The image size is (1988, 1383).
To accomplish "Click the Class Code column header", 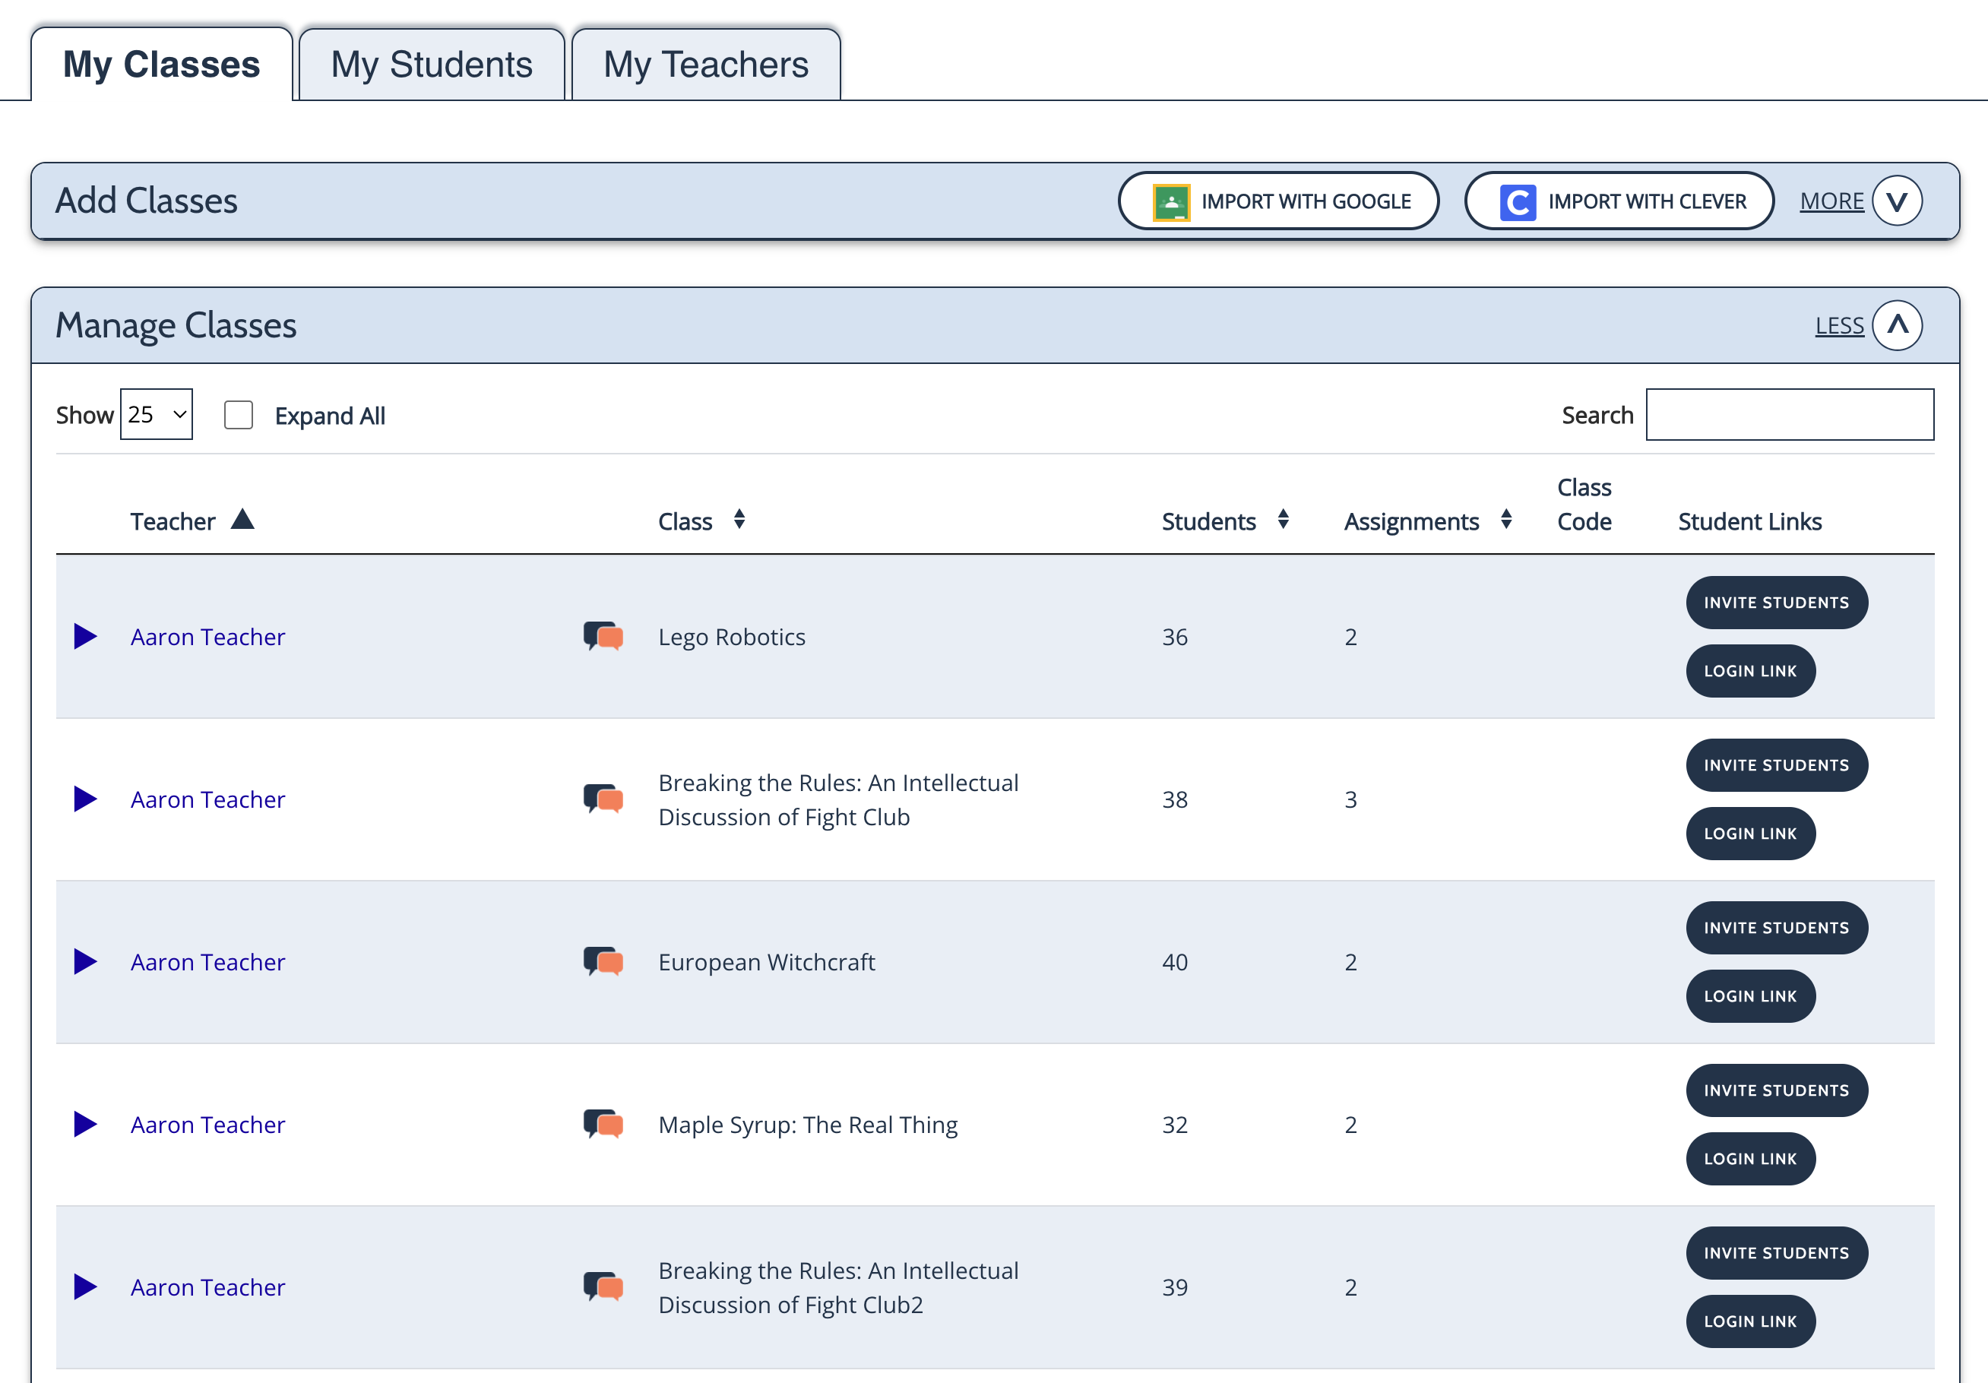I will 1584,504.
